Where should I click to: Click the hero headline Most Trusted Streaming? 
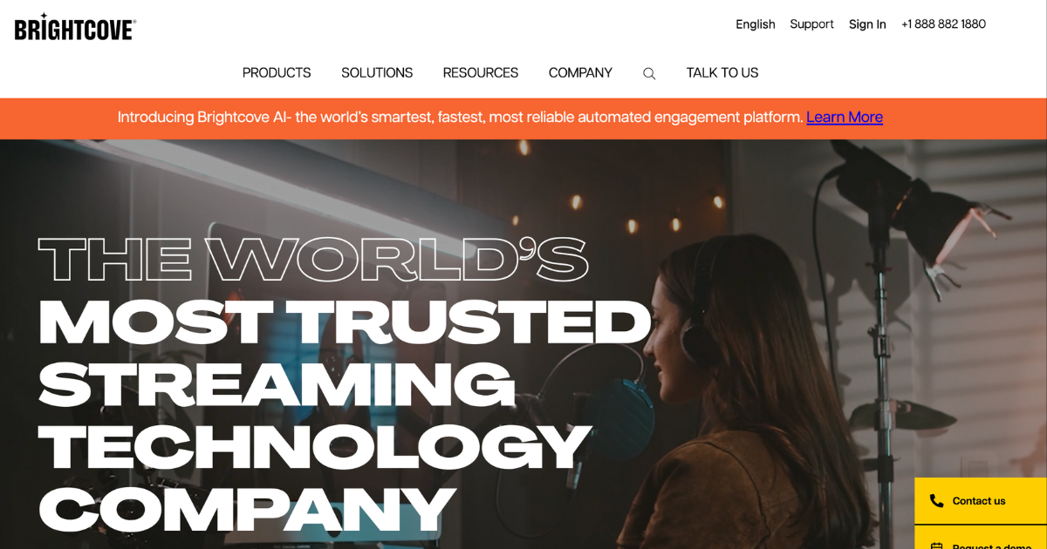(345, 353)
